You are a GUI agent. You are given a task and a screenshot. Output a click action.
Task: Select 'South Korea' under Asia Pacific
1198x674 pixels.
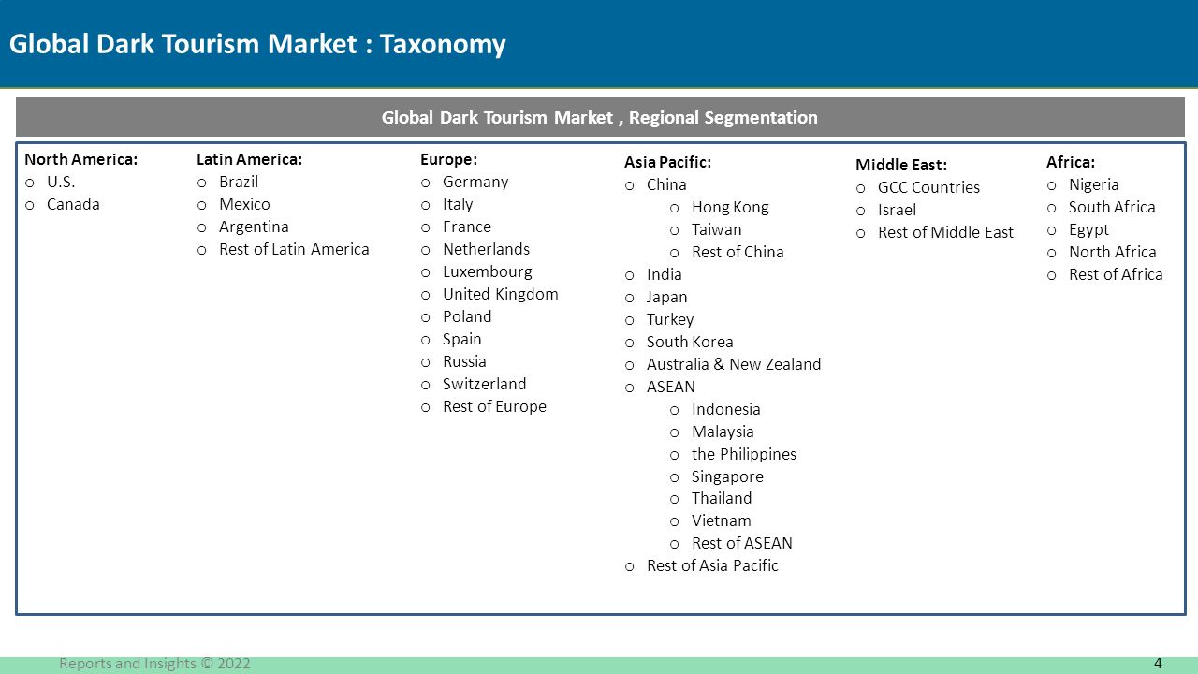tap(690, 342)
